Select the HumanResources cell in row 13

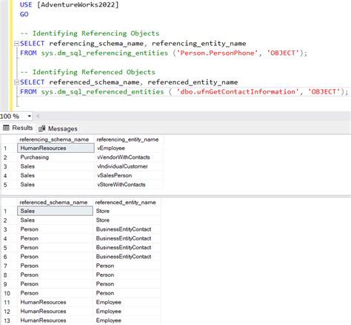[55, 321]
